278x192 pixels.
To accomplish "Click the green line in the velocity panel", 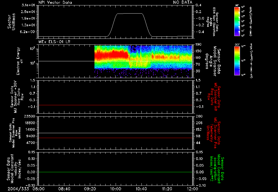I will [115, 172].
